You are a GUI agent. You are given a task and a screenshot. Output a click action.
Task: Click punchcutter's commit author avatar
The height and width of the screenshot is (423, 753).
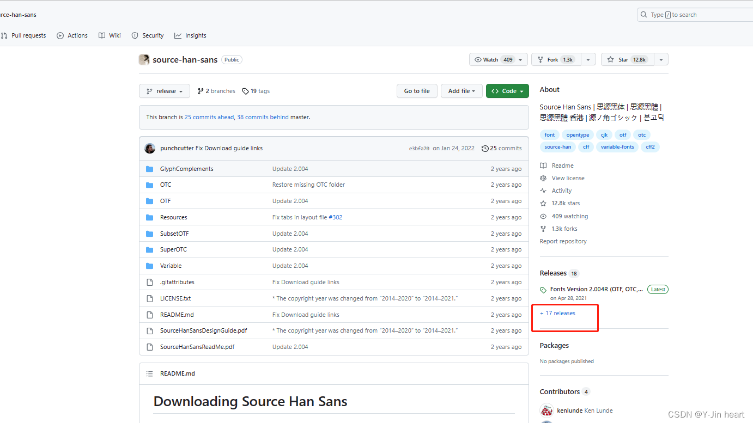150,148
